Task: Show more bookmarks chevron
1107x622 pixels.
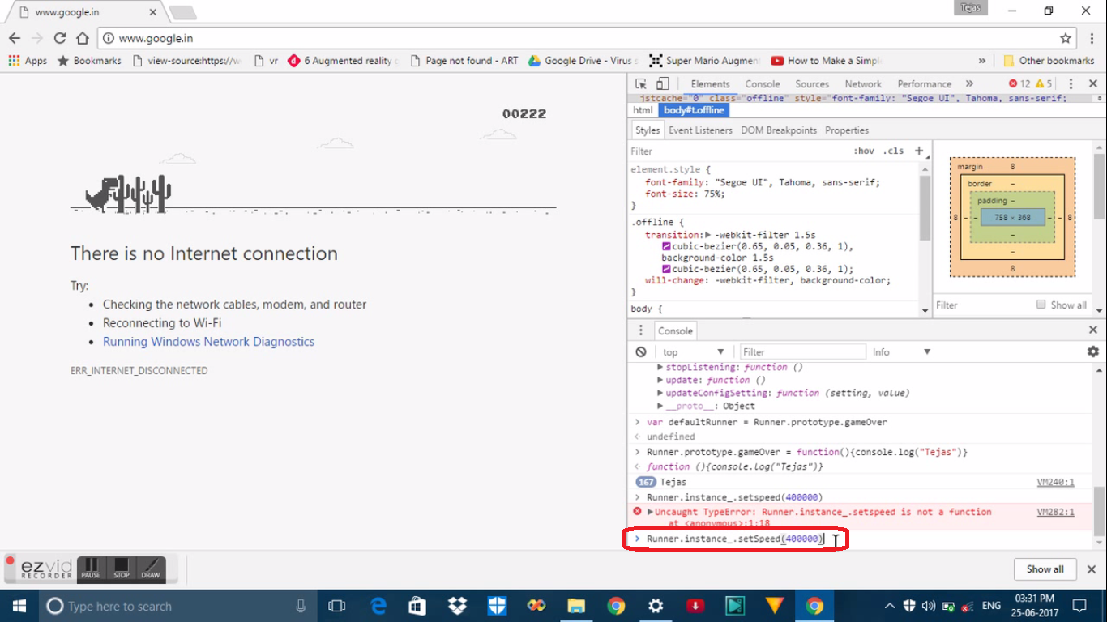Action: [982, 61]
